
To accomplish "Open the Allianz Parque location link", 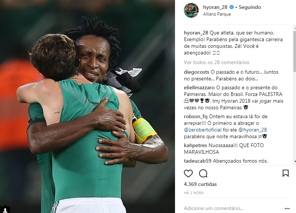I will coord(217,14).
